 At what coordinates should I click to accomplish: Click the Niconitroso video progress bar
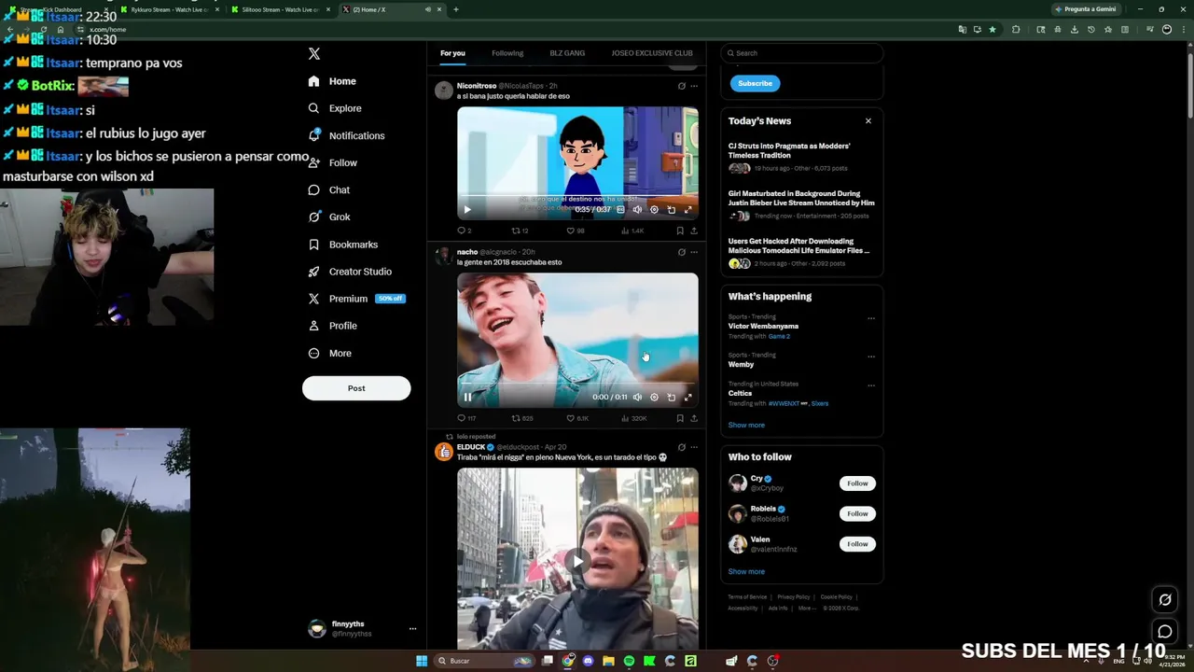(577, 196)
